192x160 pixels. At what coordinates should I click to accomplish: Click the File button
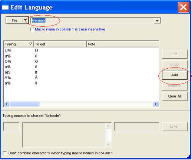[x=14, y=20]
